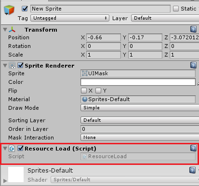
Task: Open the Shader dropdown Sprites/Default
Action: [125, 180]
